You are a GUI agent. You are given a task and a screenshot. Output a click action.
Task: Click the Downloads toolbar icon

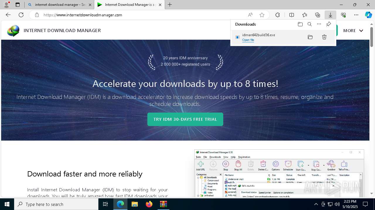pos(330,15)
